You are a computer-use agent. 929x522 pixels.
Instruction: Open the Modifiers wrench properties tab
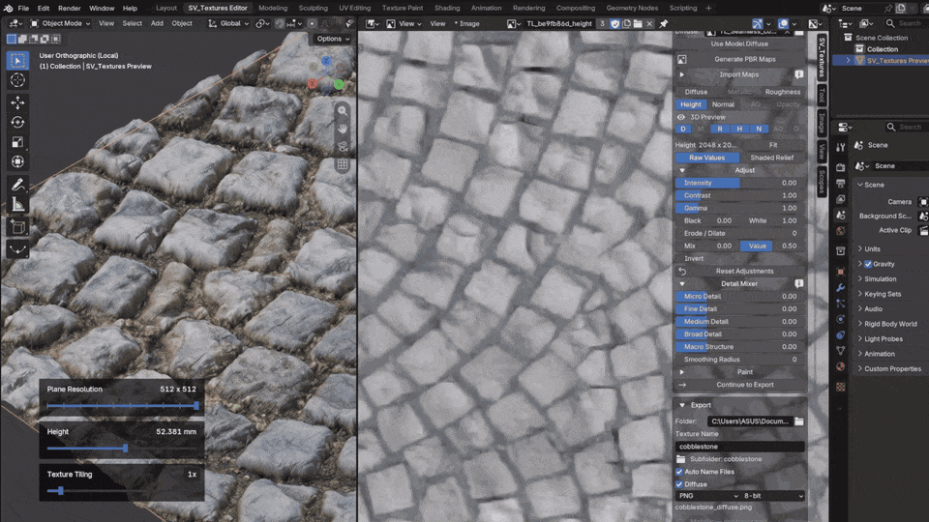point(840,288)
